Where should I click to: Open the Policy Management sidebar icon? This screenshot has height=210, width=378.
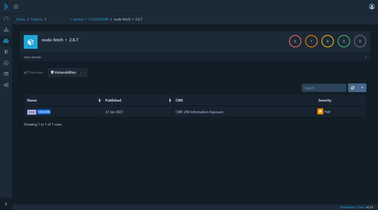click(x=6, y=74)
